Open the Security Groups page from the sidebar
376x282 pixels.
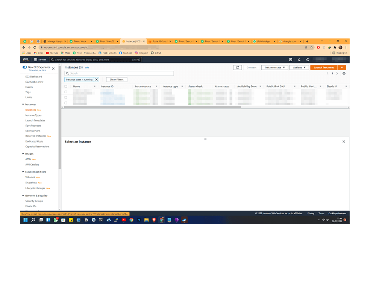[33, 201]
